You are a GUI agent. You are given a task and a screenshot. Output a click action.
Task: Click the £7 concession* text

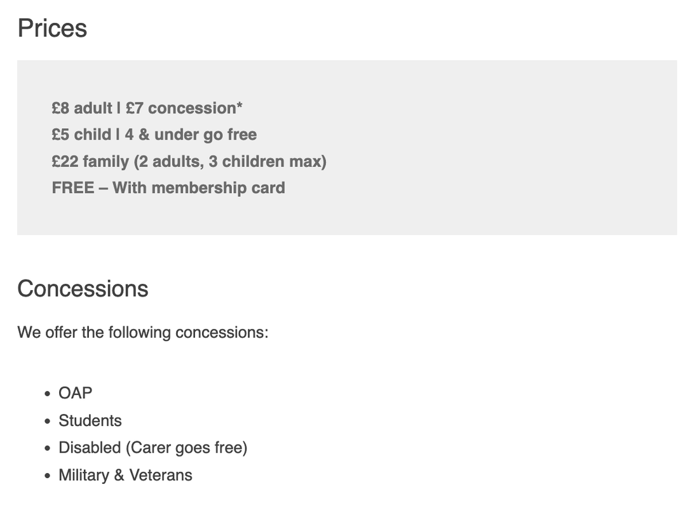pyautogui.click(x=184, y=108)
